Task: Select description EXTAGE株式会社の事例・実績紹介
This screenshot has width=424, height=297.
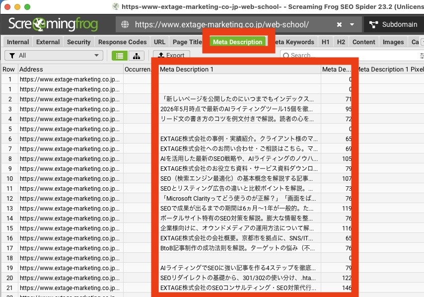Action: pos(239,139)
